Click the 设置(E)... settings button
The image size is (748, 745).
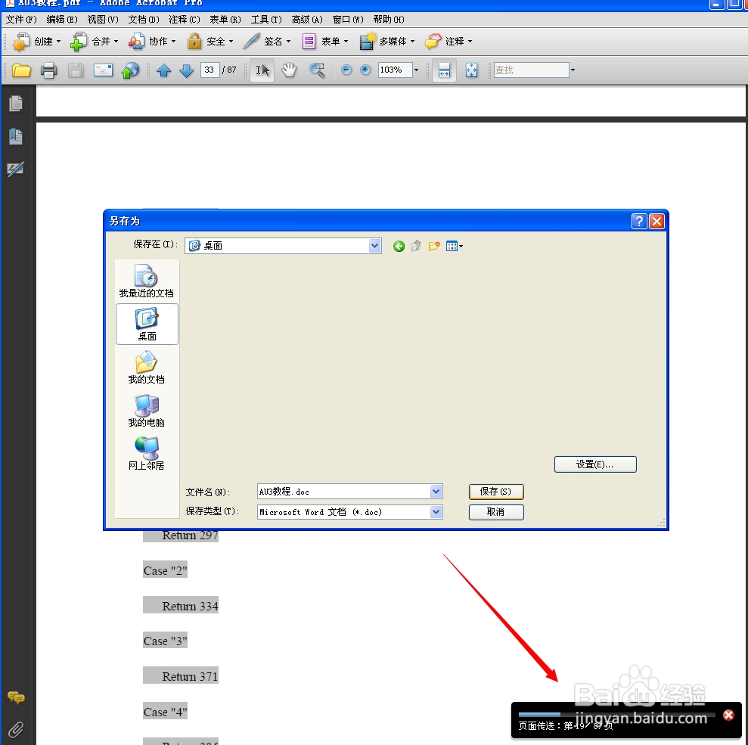595,464
